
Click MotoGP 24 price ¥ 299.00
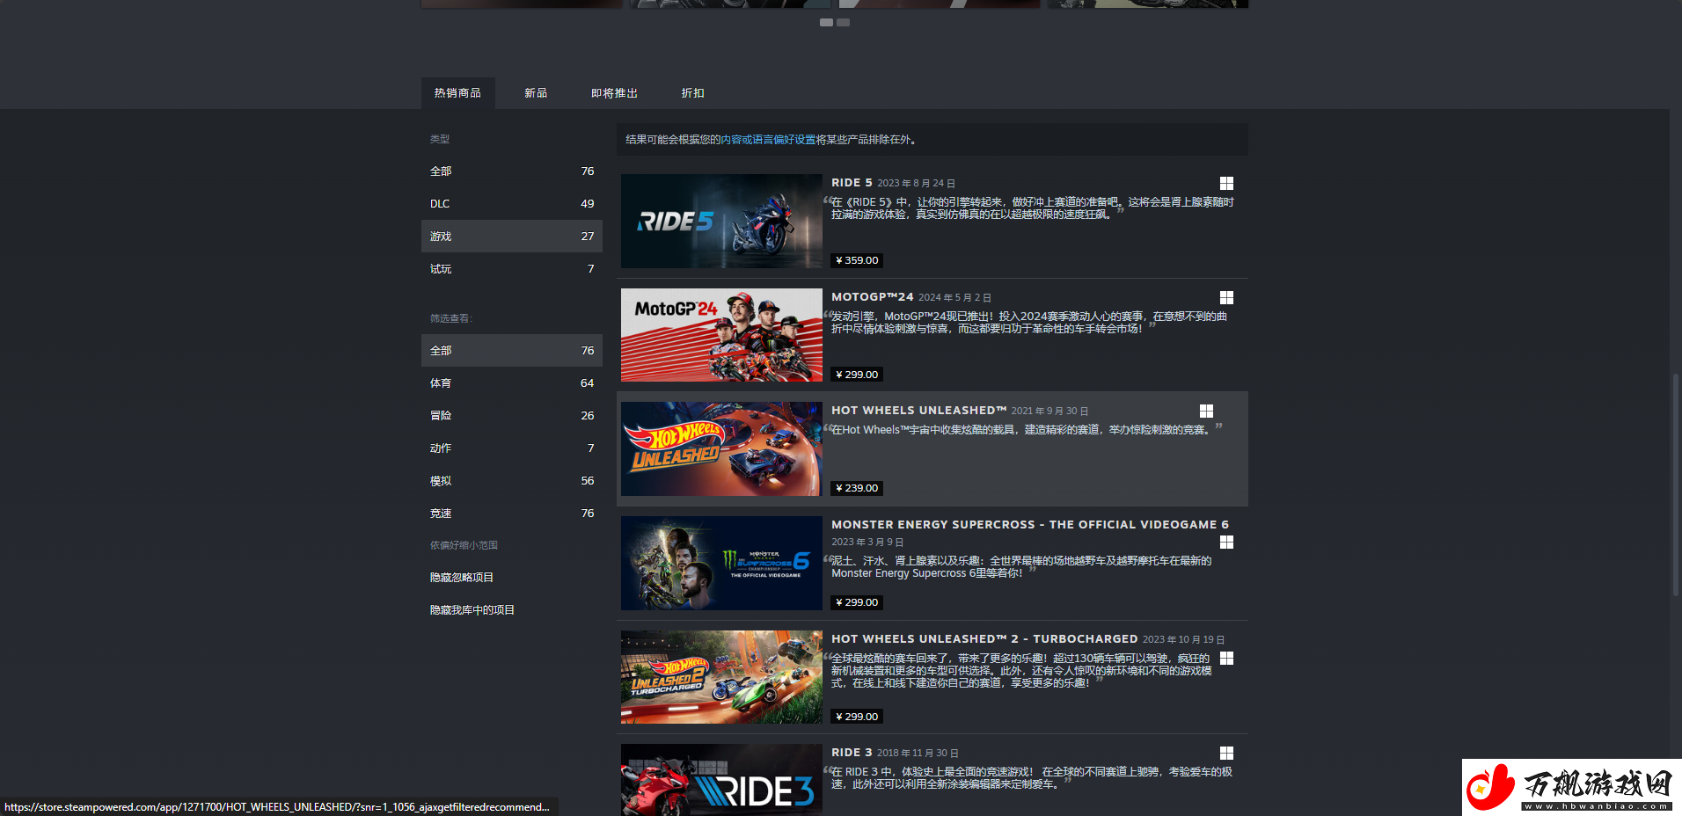(857, 375)
